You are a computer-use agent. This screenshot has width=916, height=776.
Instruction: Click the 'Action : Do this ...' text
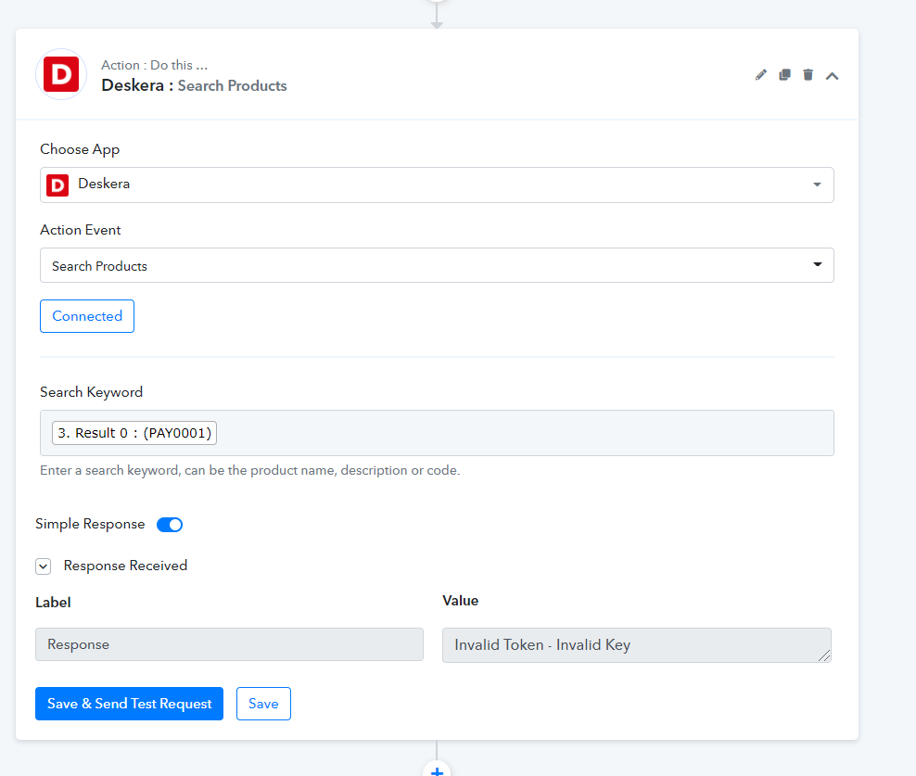[154, 65]
